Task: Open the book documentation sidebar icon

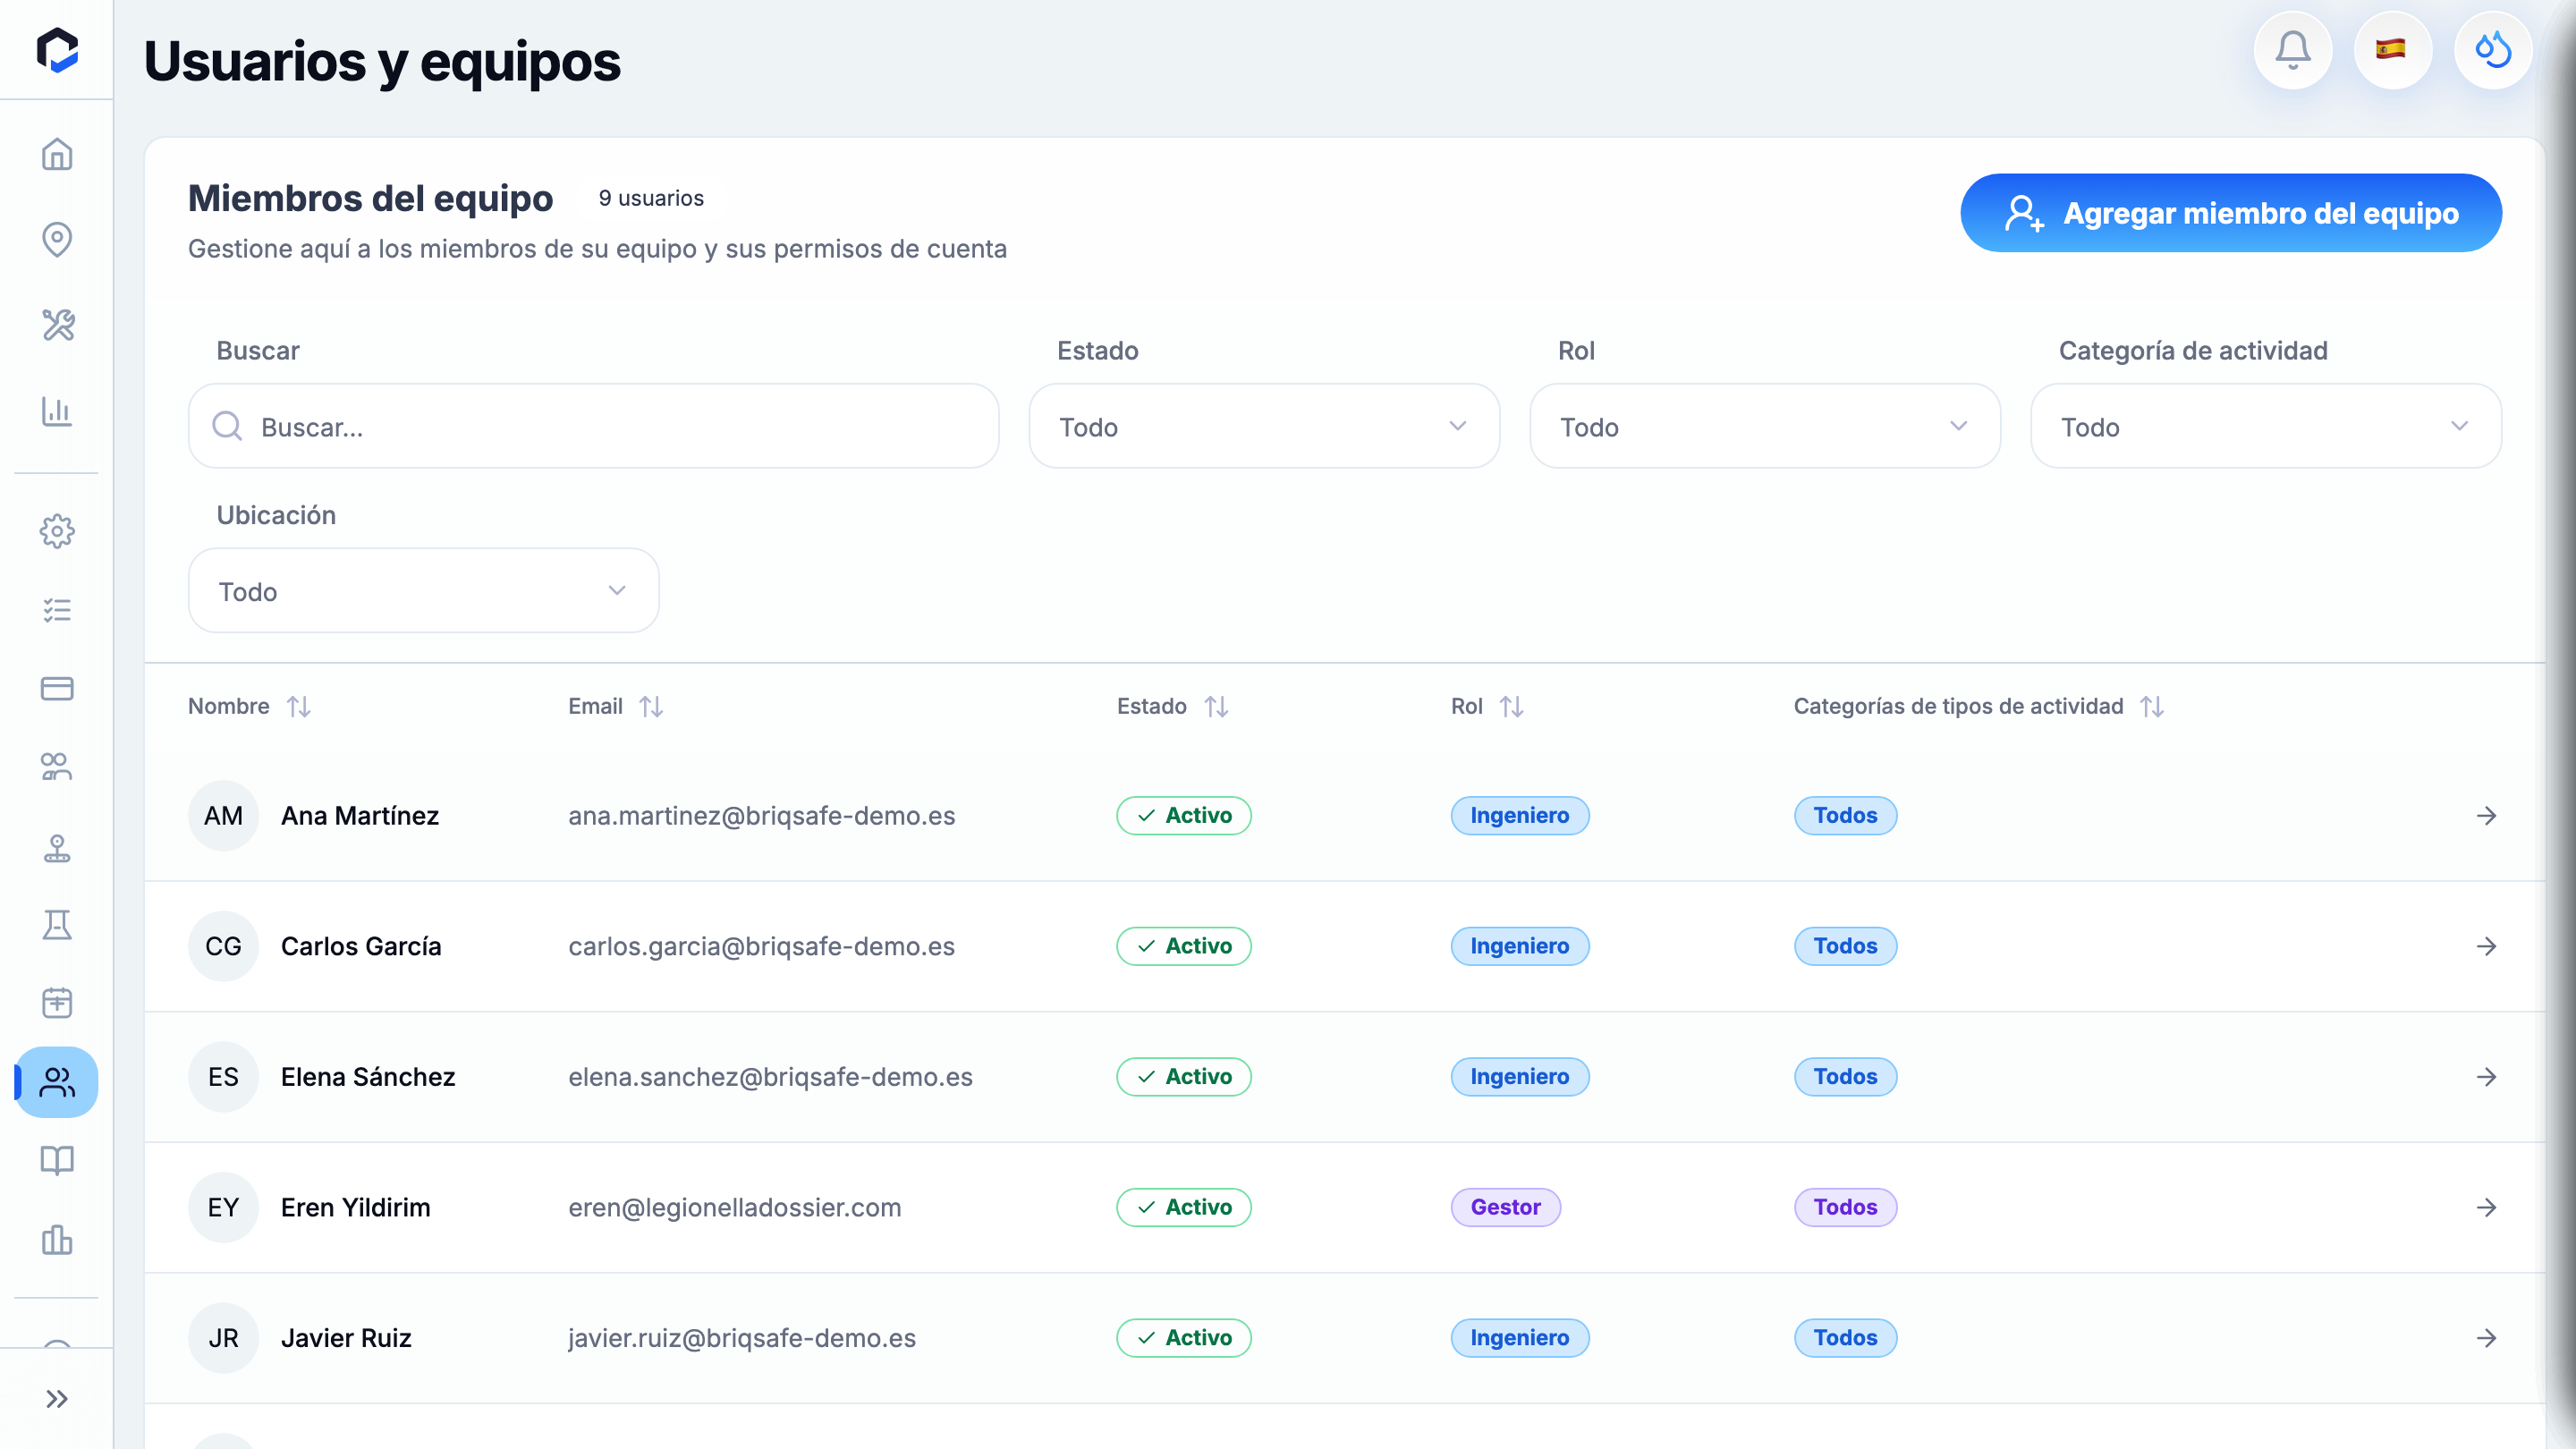Action: pyautogui.click(x=57, y=1161)
